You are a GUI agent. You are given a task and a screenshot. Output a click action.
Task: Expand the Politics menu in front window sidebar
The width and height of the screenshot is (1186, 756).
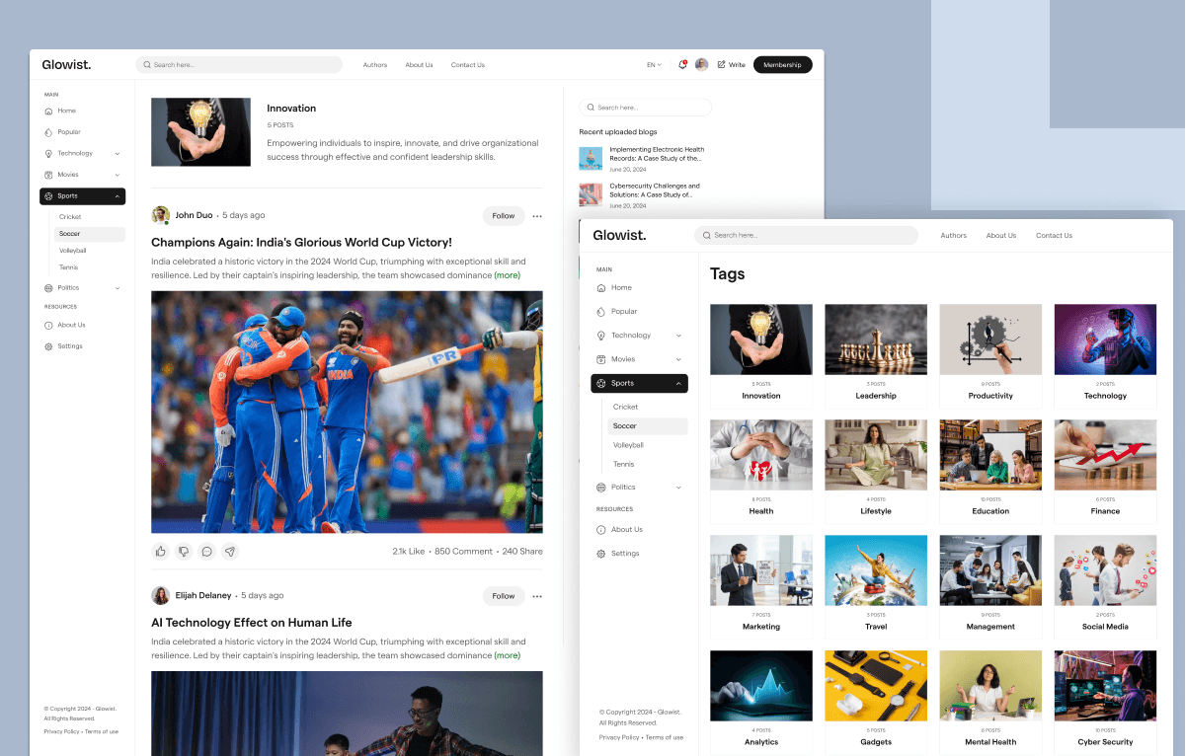(x=678, y=488)
